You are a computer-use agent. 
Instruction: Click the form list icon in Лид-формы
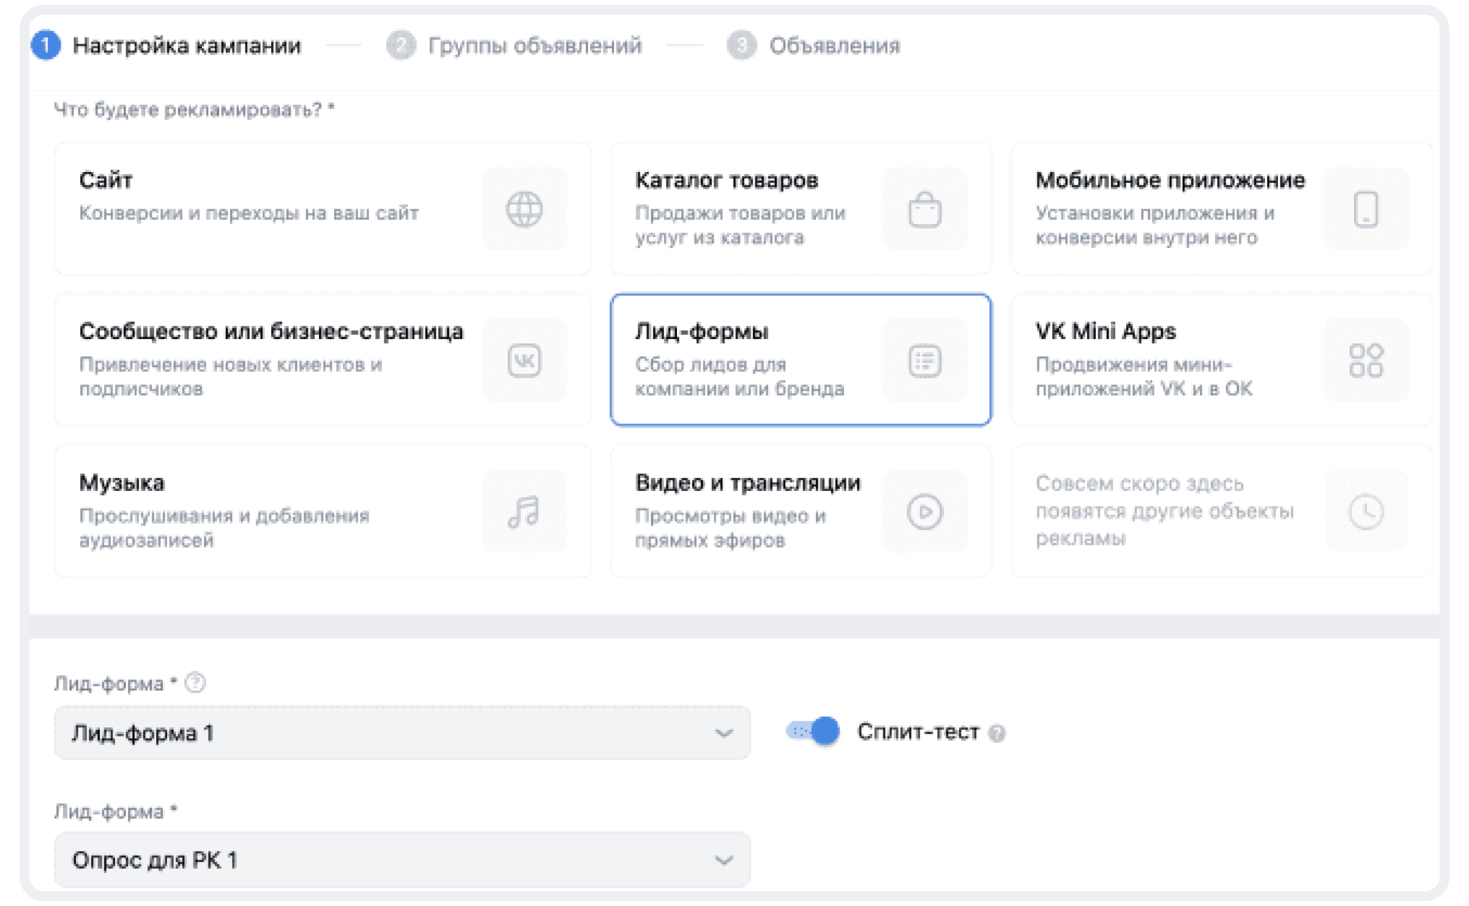click(924, 361)
